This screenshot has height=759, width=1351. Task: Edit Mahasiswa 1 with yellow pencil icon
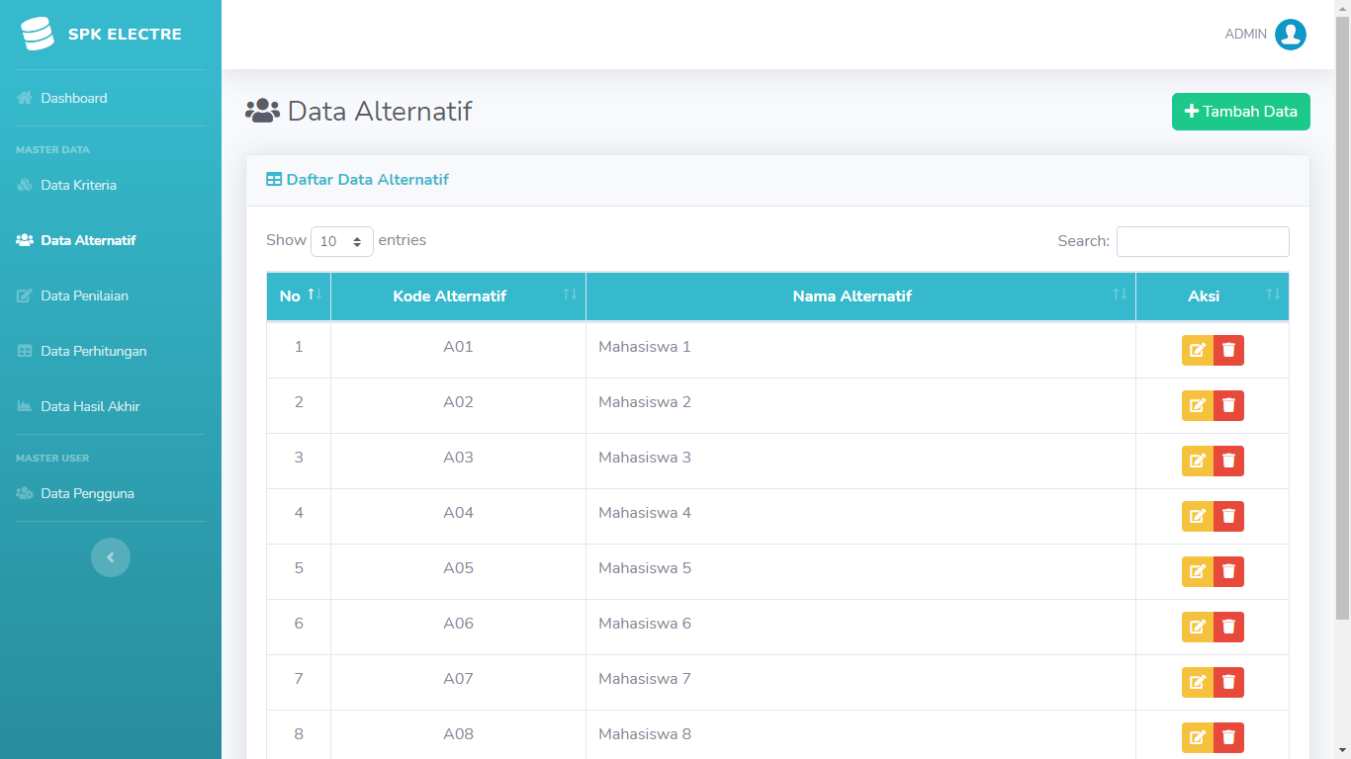tap(1198, 350)
